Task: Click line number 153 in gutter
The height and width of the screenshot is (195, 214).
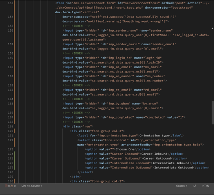Action: 11,3
